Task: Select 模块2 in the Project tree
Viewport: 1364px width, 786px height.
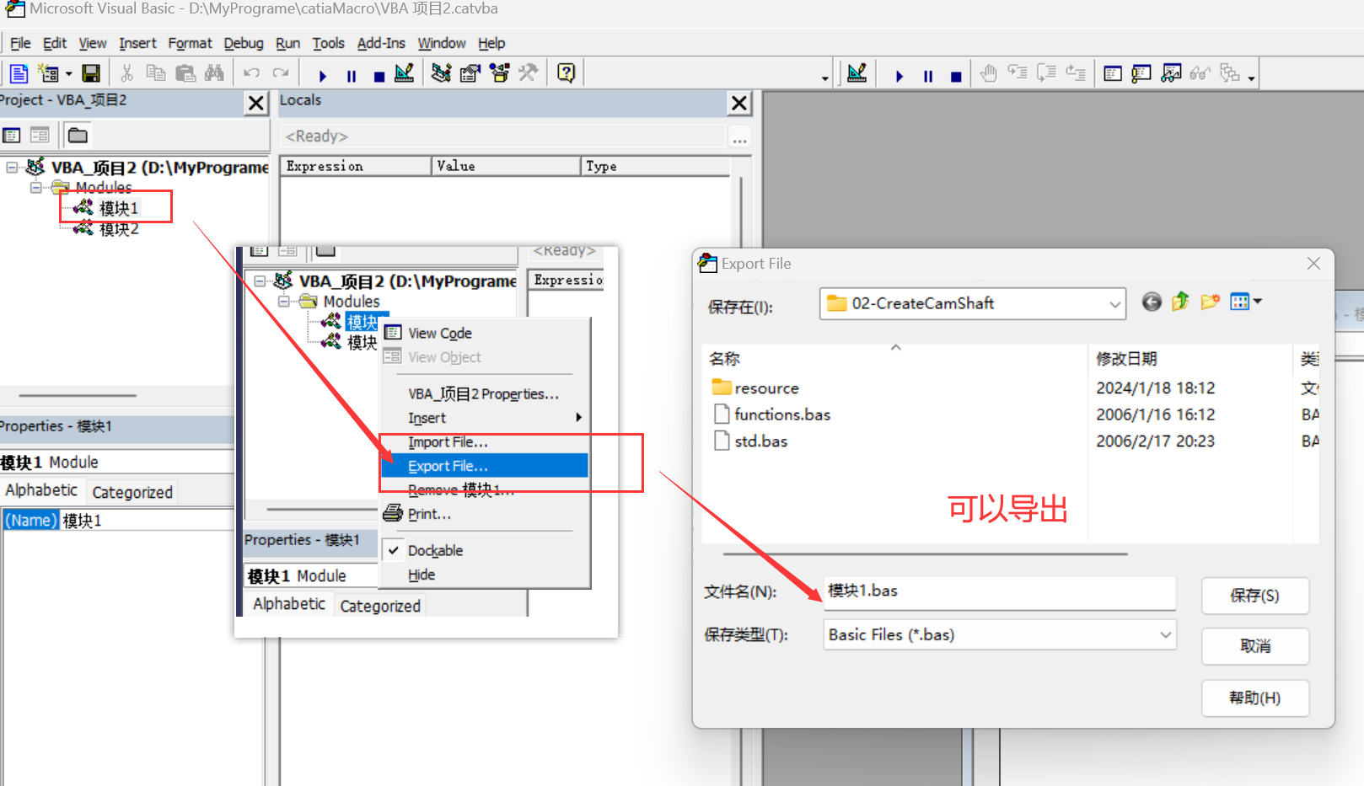Action: pyautogui.click(x=118, y=229)
